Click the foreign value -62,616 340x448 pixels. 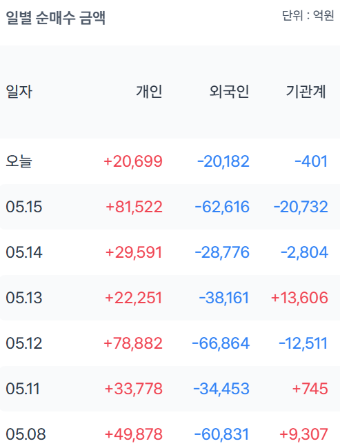pyautogui.click(x=222, y=207)
